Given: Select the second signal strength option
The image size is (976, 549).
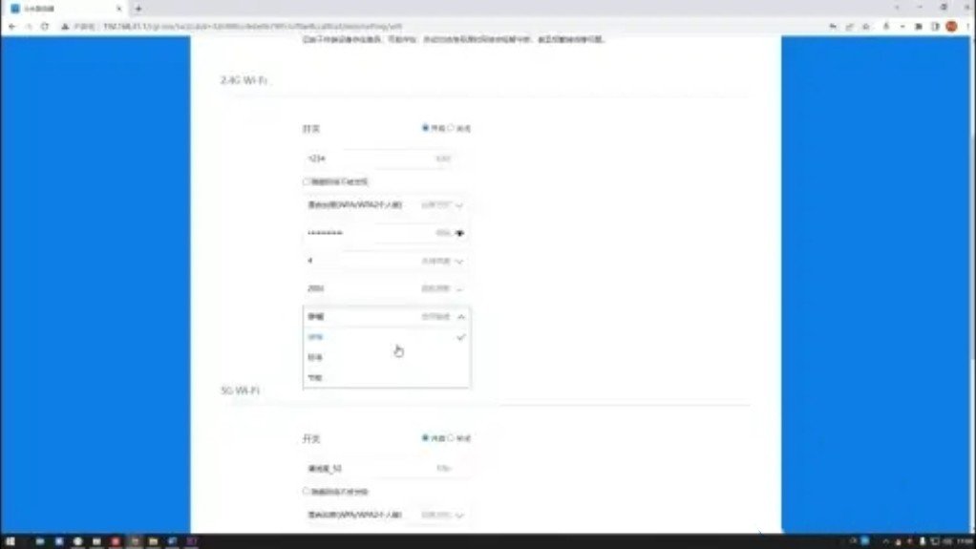Looking at the screenshot, I should click(x=386, y=357).
